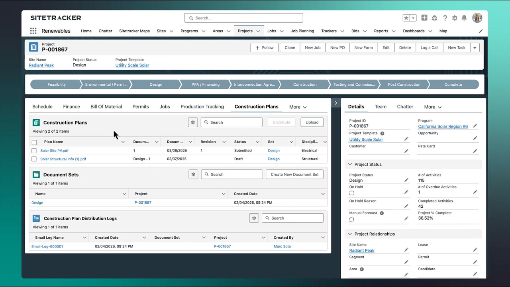Open Distribution Logs list settings gear

coord(254,218)
